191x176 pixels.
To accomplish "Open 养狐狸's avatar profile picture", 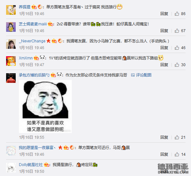I will (11, 10).
